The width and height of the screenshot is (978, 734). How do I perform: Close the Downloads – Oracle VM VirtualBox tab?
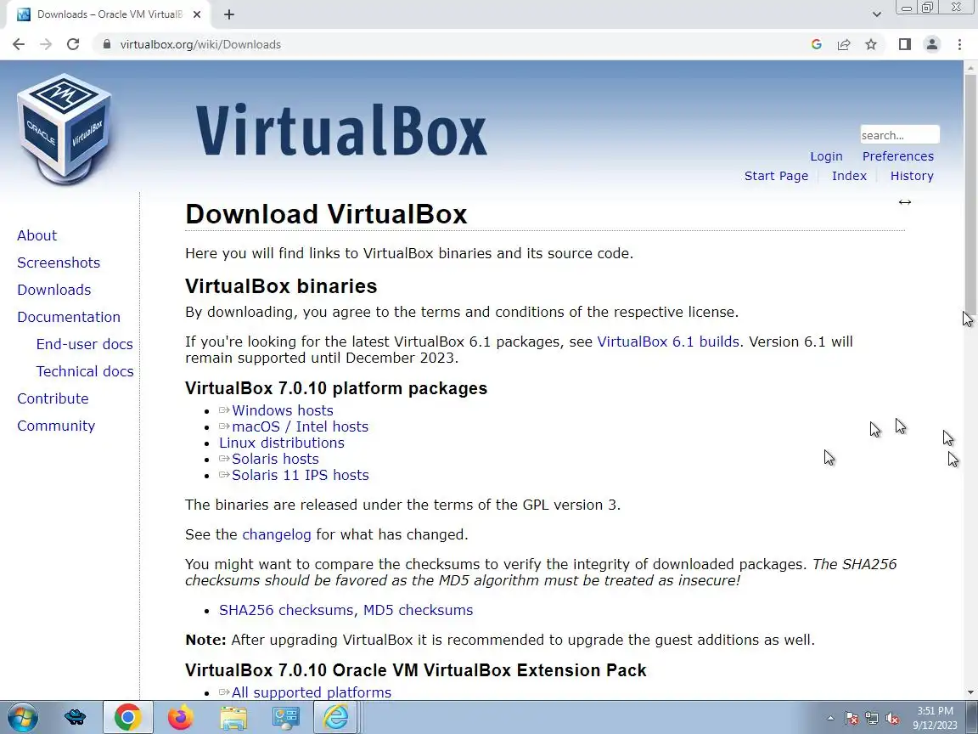[x=197, y=14]
